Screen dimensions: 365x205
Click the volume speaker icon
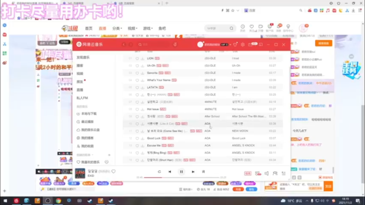coord(266,174)
